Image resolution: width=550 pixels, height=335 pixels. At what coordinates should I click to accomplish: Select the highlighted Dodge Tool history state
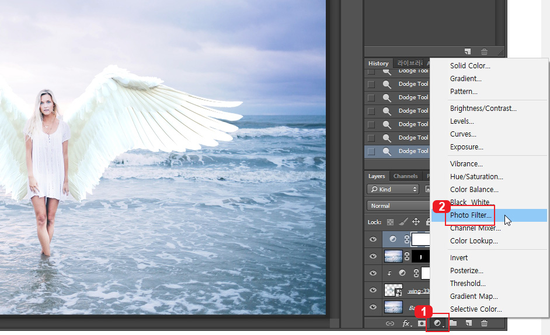[397, 152]
